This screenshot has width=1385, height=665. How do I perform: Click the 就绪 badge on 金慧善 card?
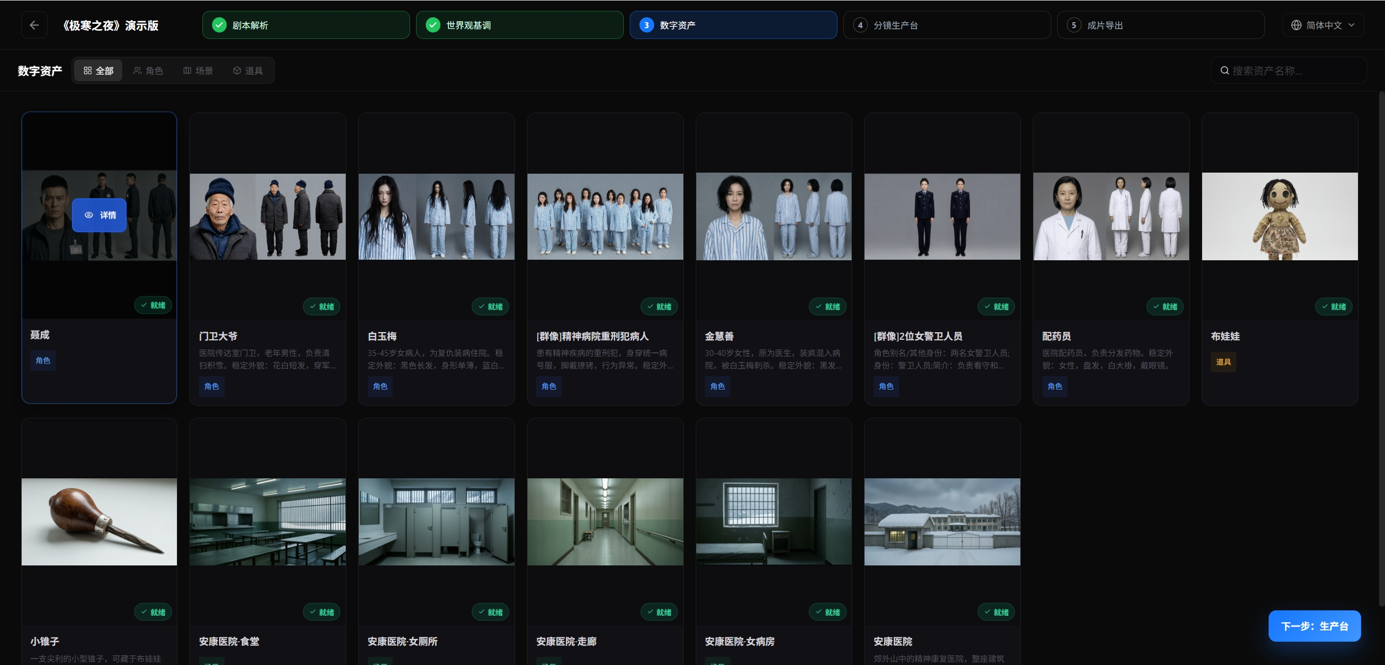828,307
